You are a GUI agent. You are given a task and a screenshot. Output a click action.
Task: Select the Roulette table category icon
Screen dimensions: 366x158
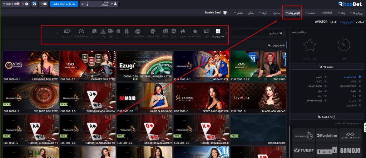(x=103, y=31)
